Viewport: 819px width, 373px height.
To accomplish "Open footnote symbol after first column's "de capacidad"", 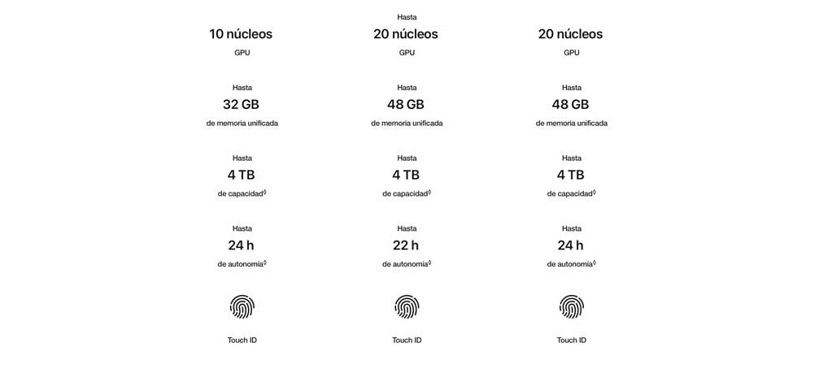I will 265,192.
